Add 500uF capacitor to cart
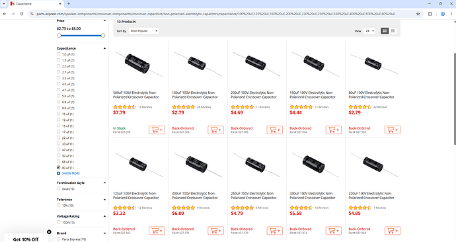 [157, 130]
